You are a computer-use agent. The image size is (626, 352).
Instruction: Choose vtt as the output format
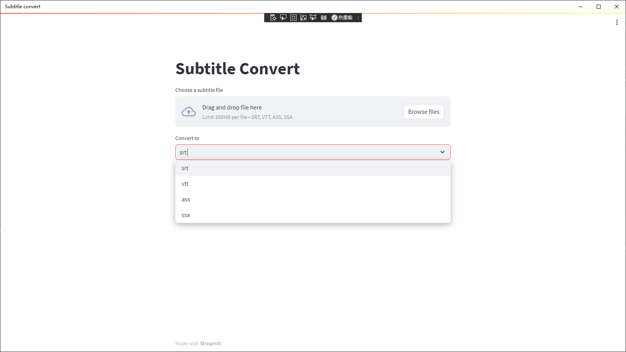[185, 184]
